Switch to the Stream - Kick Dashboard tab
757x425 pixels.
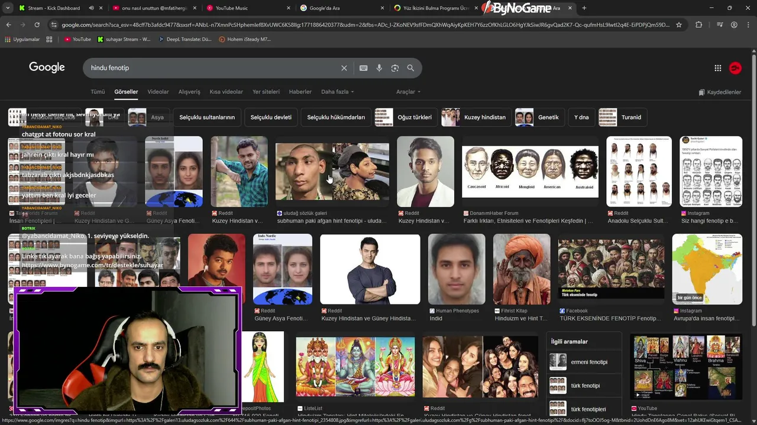click(53, 8)
